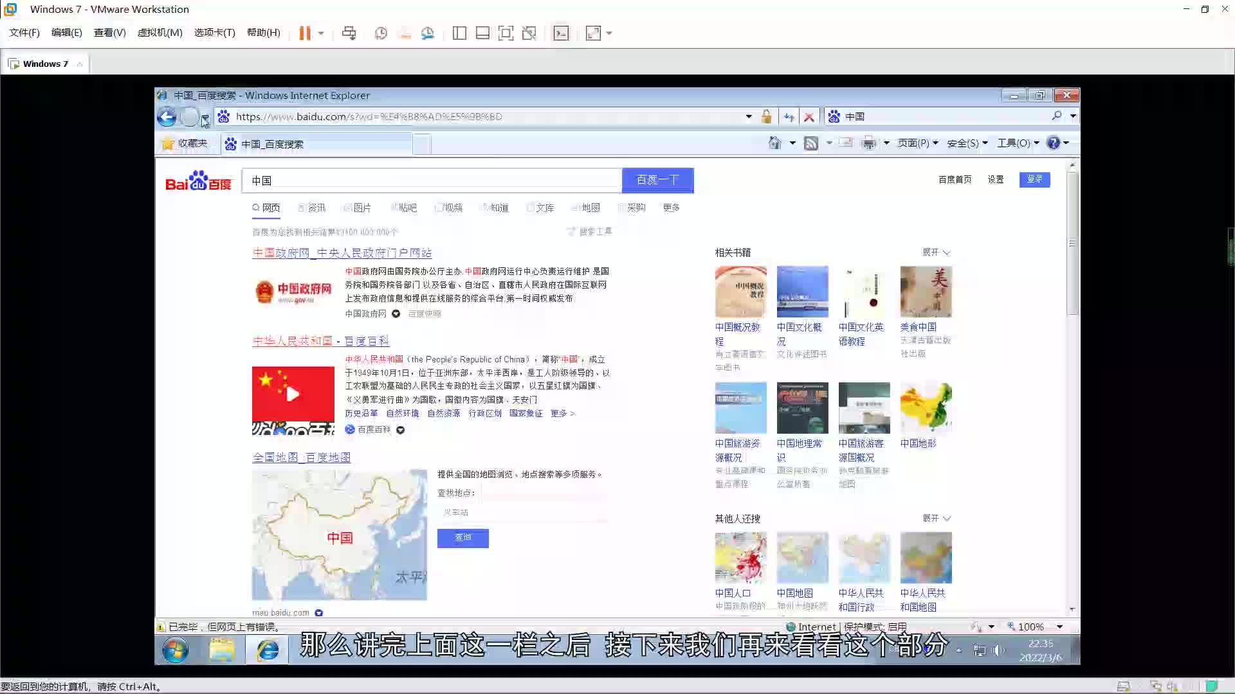Click the RSS feeds icon

point(811,143)
